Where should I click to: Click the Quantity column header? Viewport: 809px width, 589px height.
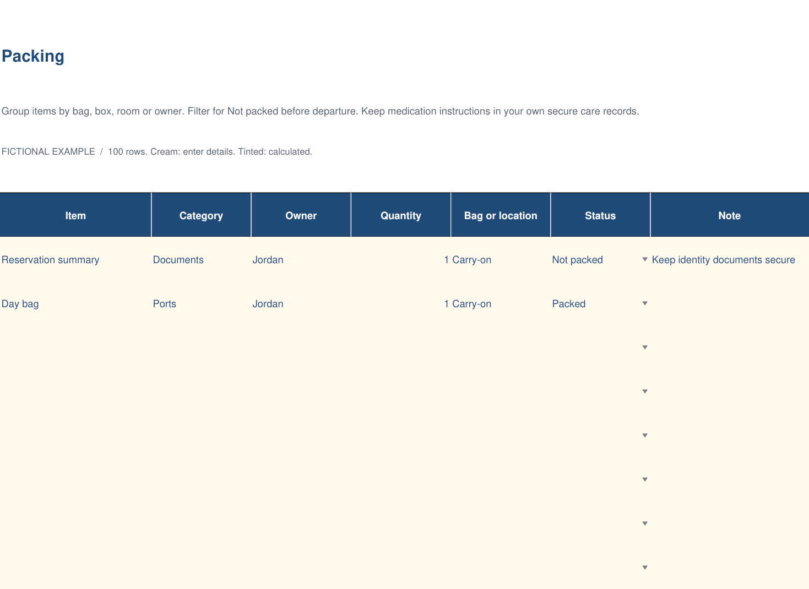[x=401, y=215]
